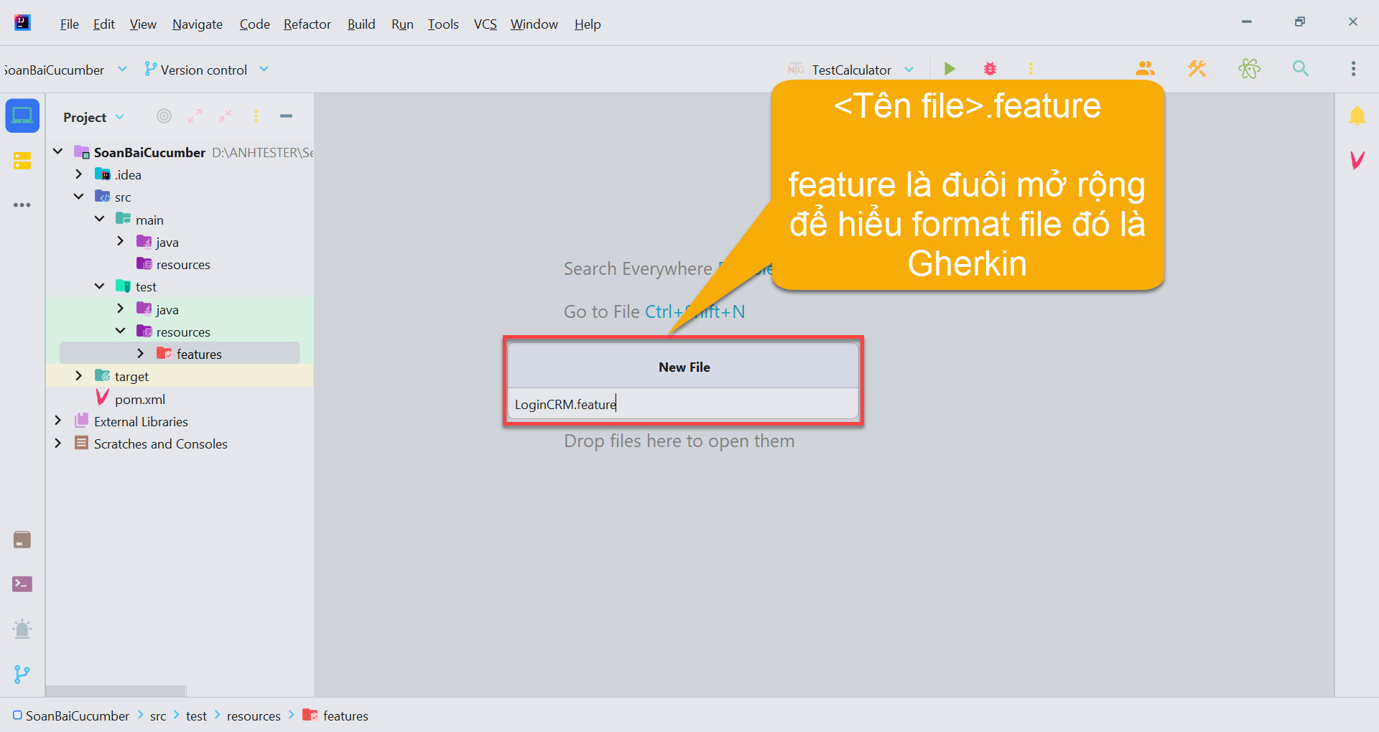1379x732 pixels.
Task: Open the Problems tool window
Action: click(22, 629)
